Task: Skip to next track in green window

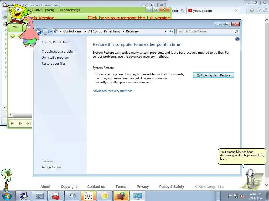Action: pos(29,124)
